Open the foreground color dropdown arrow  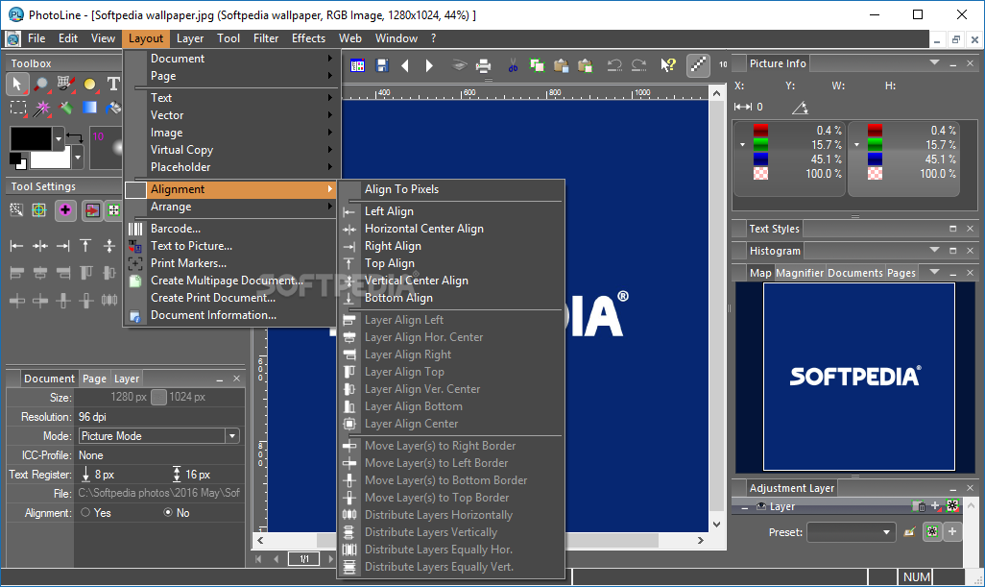click(x=59, y=138)
